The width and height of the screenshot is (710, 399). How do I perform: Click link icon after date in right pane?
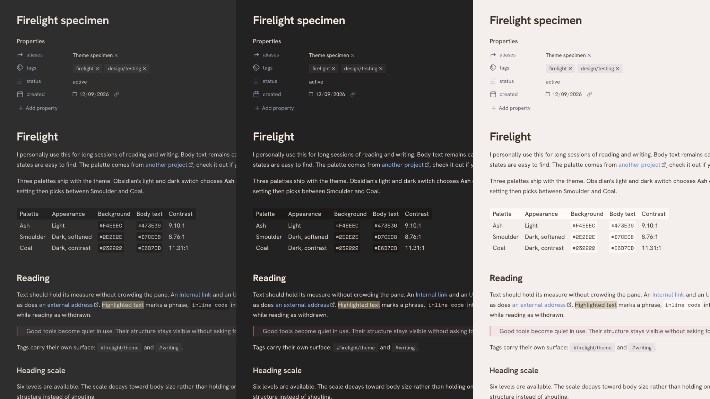point(590,94)
